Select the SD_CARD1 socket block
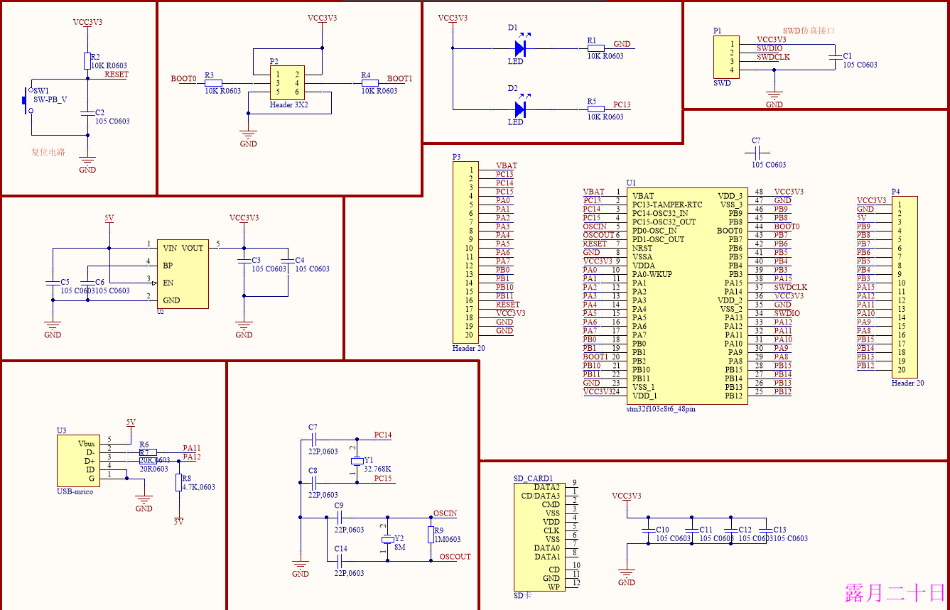 (x=540, y=536)
